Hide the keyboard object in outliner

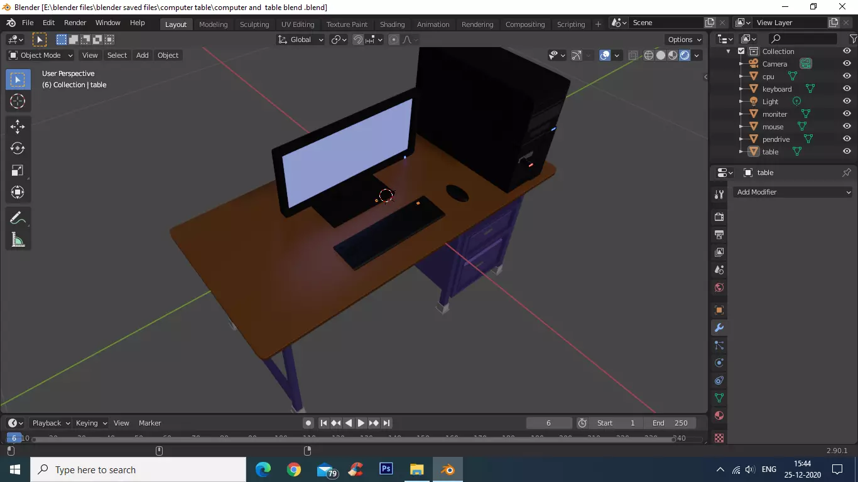(x=847, y=88)
